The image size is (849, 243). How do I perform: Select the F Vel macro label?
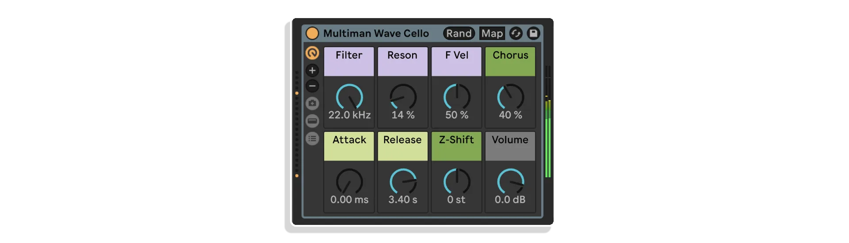click(456, 61)
